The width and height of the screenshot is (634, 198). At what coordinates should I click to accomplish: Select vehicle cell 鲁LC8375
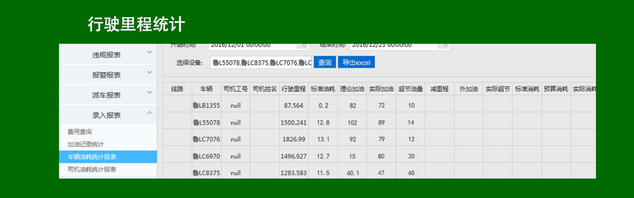(x=206, y=173)
